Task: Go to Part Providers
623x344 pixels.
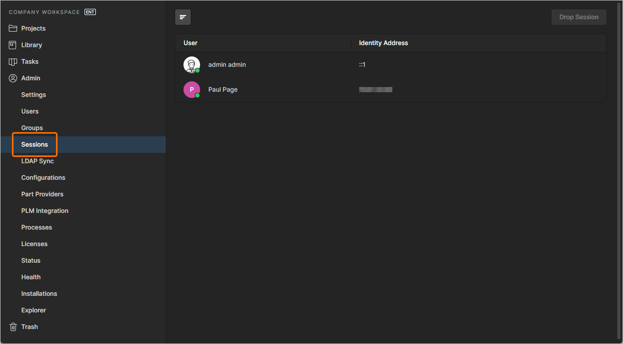Action: click(42, 194)
